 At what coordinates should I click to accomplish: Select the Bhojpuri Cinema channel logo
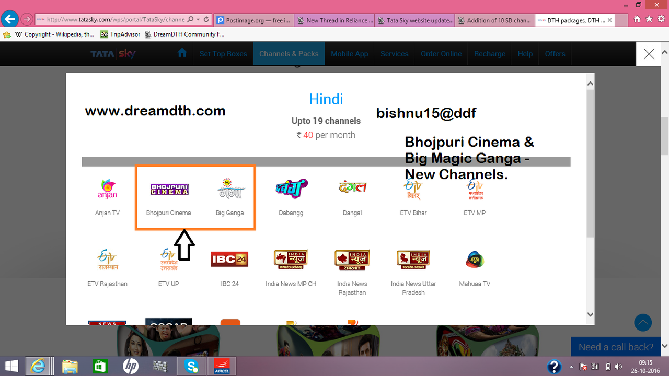(169, 189)
